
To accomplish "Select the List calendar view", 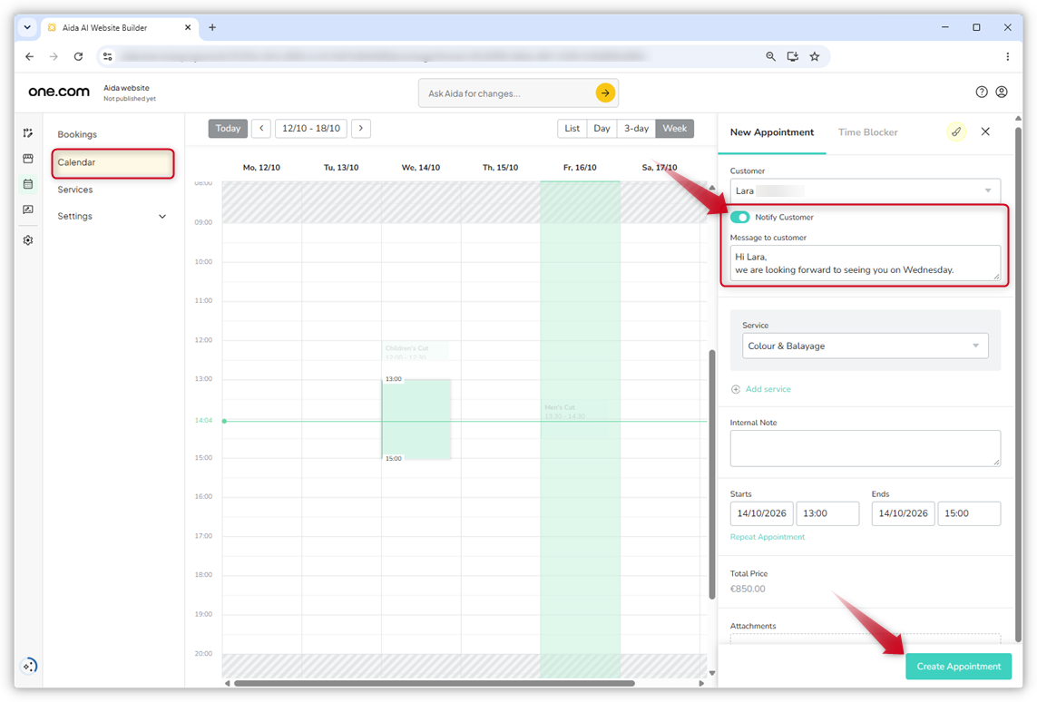I will click(572, 128).
